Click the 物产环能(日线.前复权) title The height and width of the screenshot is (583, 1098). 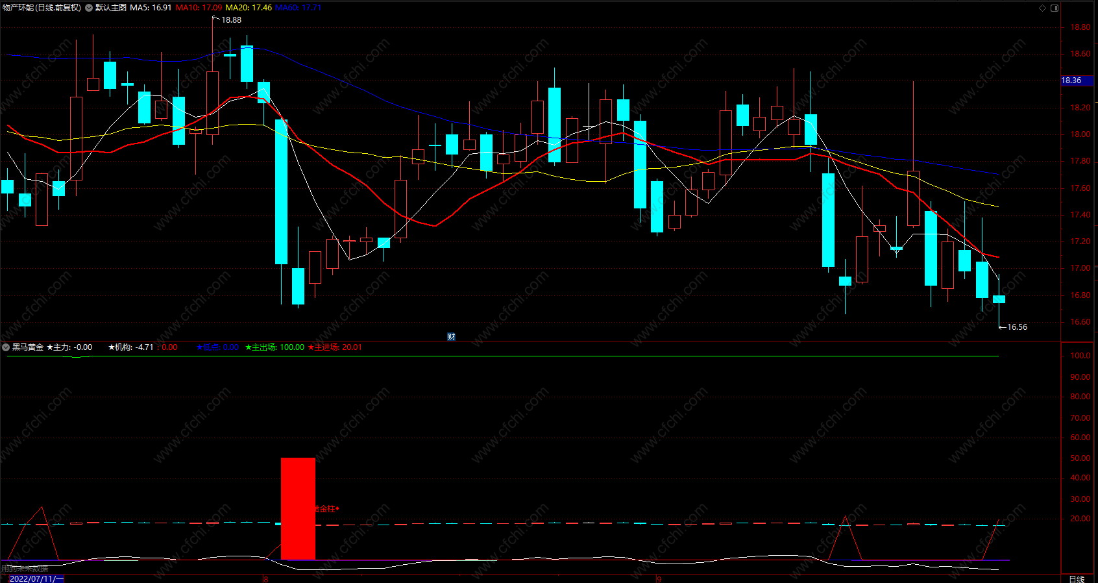pos(42,8)
